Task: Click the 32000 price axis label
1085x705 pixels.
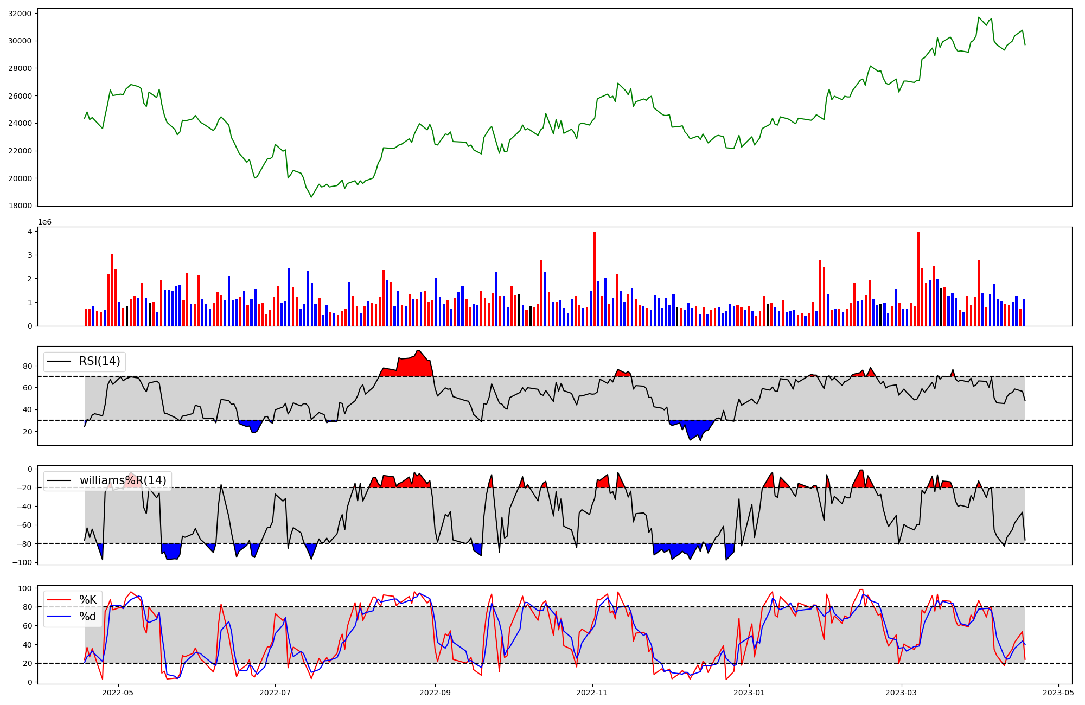Action: click(20, 14)
